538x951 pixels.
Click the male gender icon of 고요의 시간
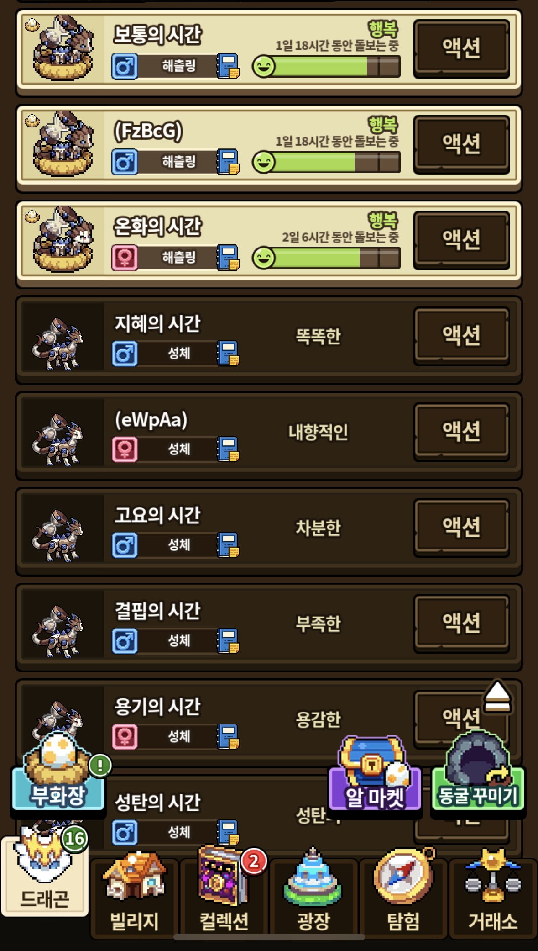point(125,545)
